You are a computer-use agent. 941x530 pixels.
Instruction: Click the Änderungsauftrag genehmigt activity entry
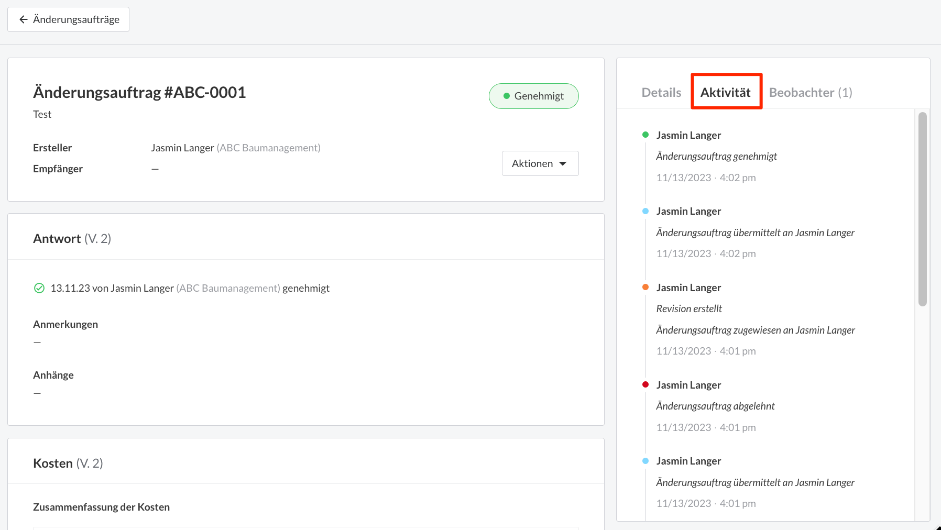click(x=716, y=157)
